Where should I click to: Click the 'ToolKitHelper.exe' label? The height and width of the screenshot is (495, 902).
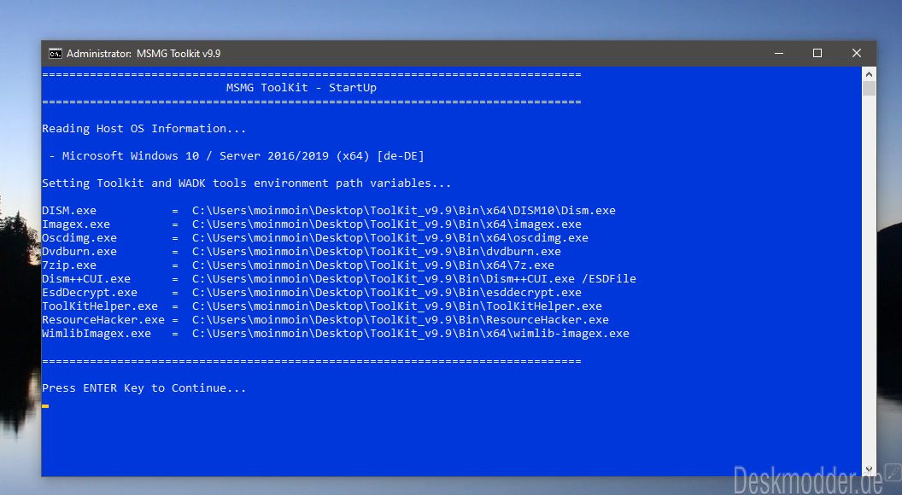pyautogui.click(x=100, y=306)
